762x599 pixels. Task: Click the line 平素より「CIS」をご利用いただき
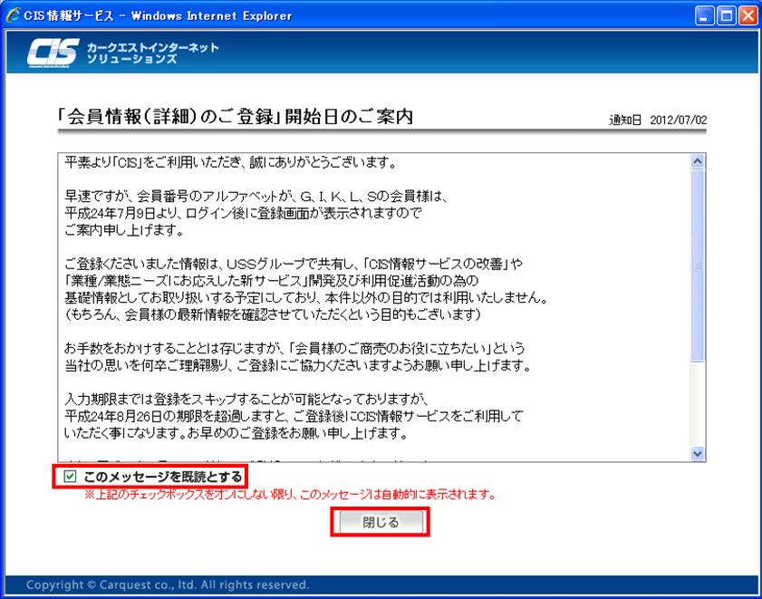tap(230, 163)
